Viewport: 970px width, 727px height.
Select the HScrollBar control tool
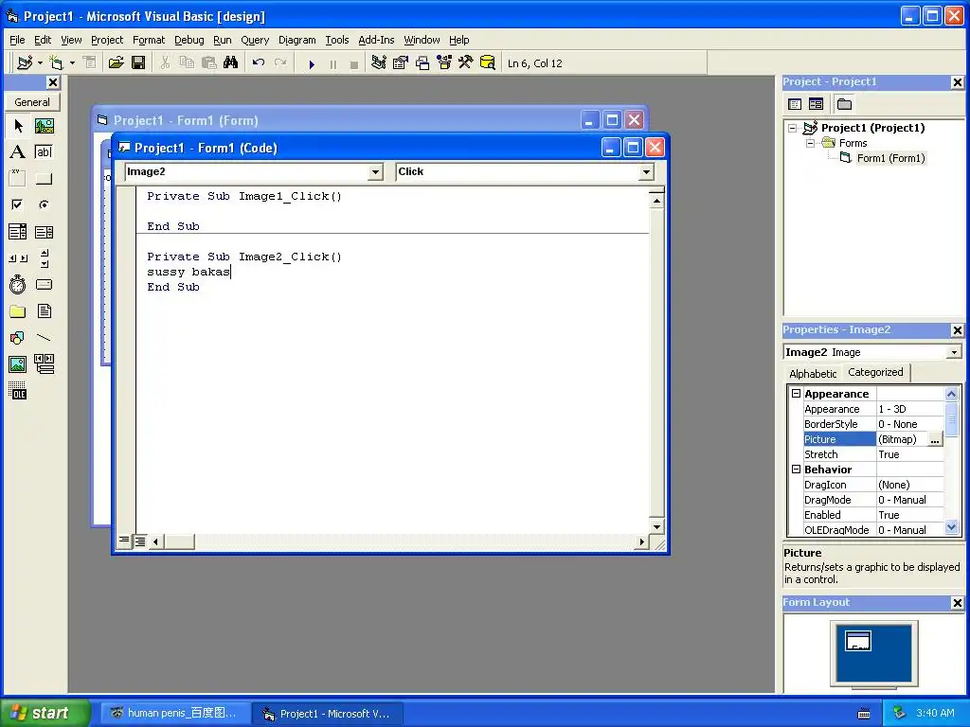point(18,258)
